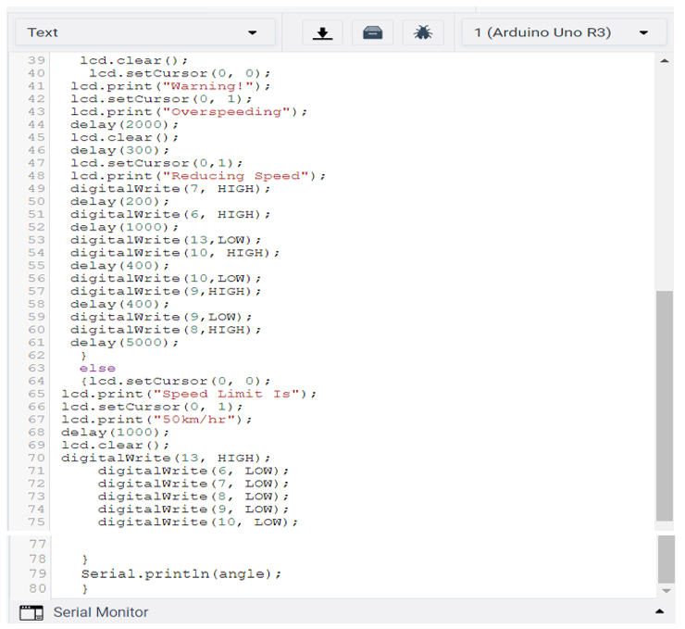
Task: Click digitalWrite(7, HIGH) on line 49
Action: [x=170, y=189]
